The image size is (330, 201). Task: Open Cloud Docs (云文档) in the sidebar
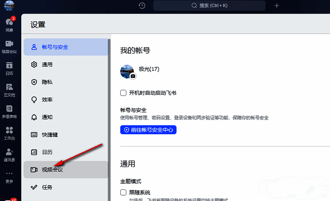[x=9, y=90]
